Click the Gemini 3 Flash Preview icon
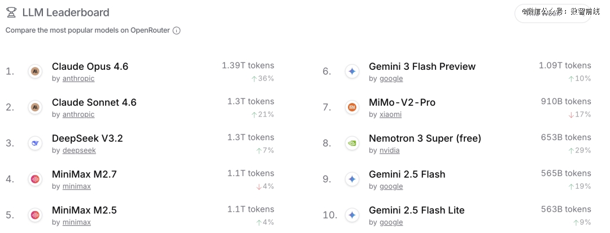Viewport: 610px width, 233px height. (x=352, y=71)
